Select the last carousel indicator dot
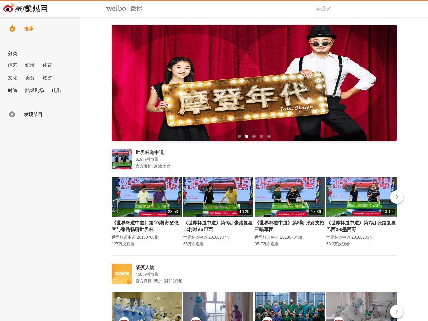 [x=269, y=136]
